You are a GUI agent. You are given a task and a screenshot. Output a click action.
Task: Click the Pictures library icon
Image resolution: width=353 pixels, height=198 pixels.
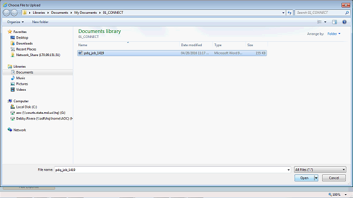13,84
